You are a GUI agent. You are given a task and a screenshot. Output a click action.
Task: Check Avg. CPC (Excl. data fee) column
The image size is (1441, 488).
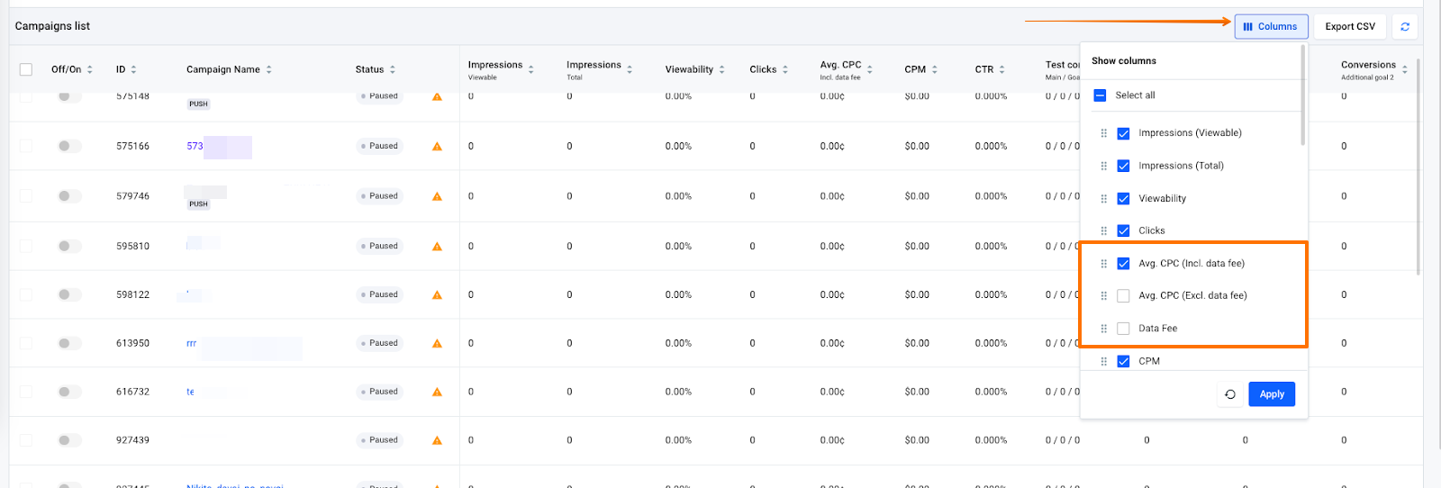click(x=1123, y=296)
